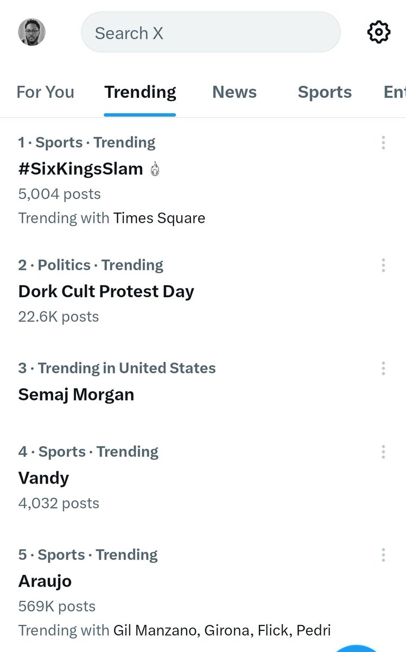Go to the Sports tab

(x=325, y=92)
